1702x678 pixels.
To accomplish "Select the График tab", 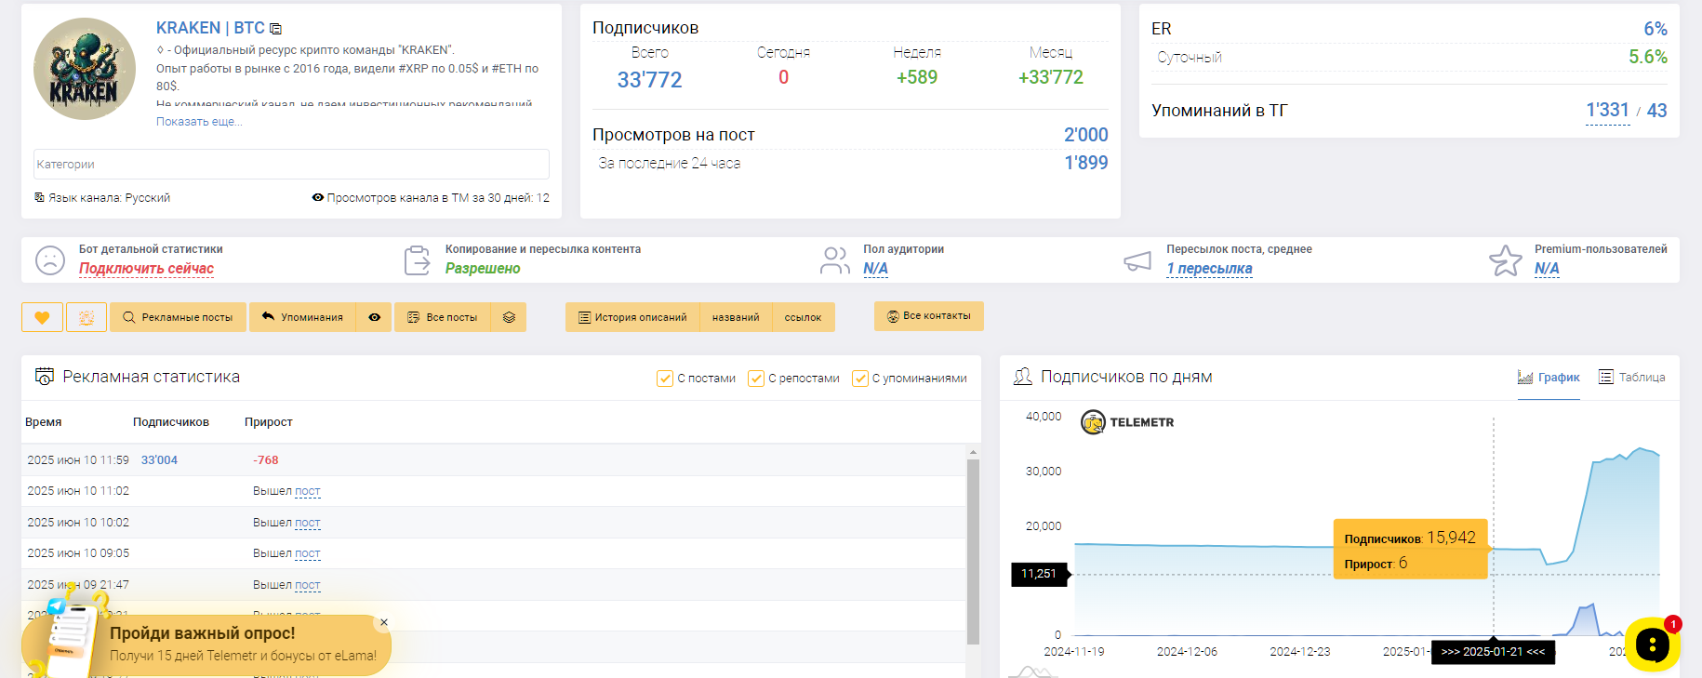I will (x=1549, y=377).
